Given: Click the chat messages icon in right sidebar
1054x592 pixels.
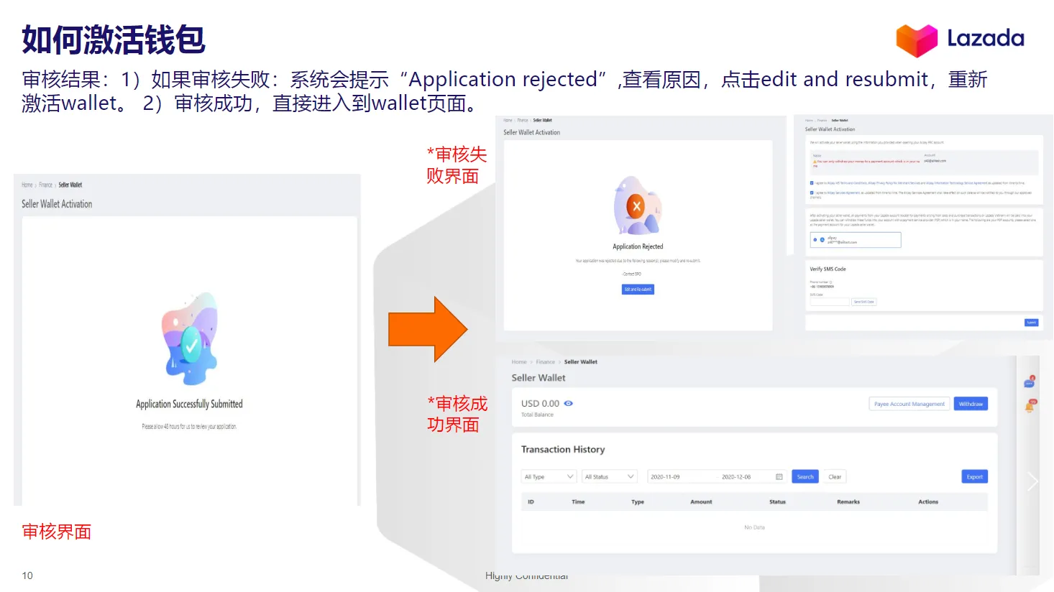Looking at the screenshot, I should tap(1029, 382).
